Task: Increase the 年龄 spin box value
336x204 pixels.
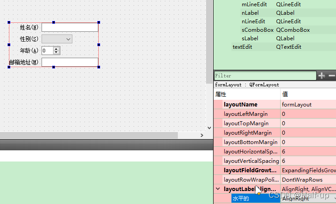Action: (56, 49)
